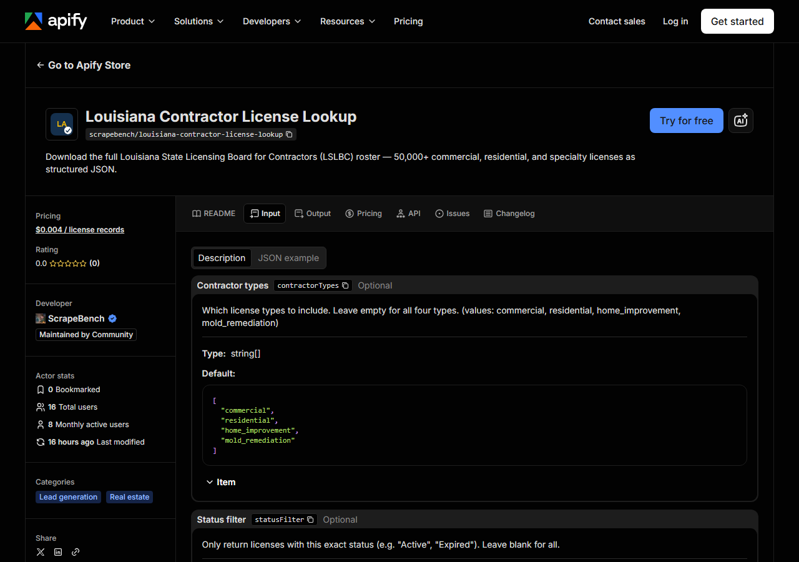Image resolution: width=799 pixels, height=562 pixels.
Task: Open the Changelog tab
Action: (x=509, y=214)
